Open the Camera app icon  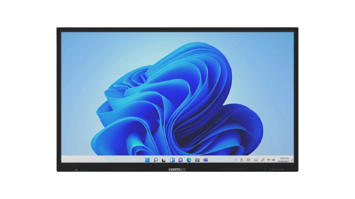197,160
